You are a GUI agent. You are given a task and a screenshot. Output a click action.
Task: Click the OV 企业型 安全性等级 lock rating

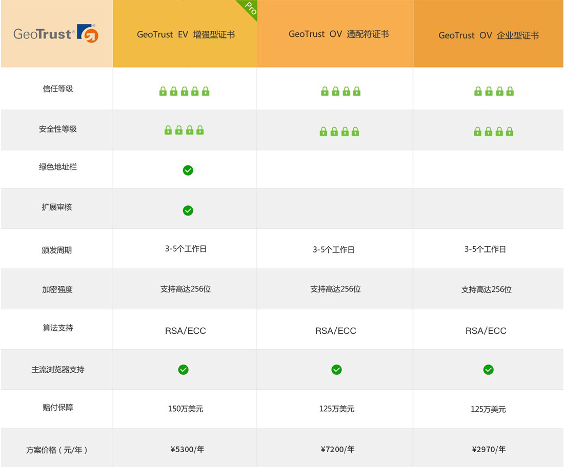[x=493, y=132]
